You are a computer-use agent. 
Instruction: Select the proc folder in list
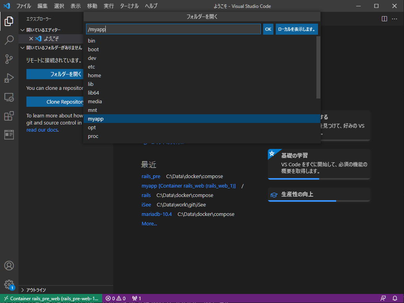[x=202, y=136]
